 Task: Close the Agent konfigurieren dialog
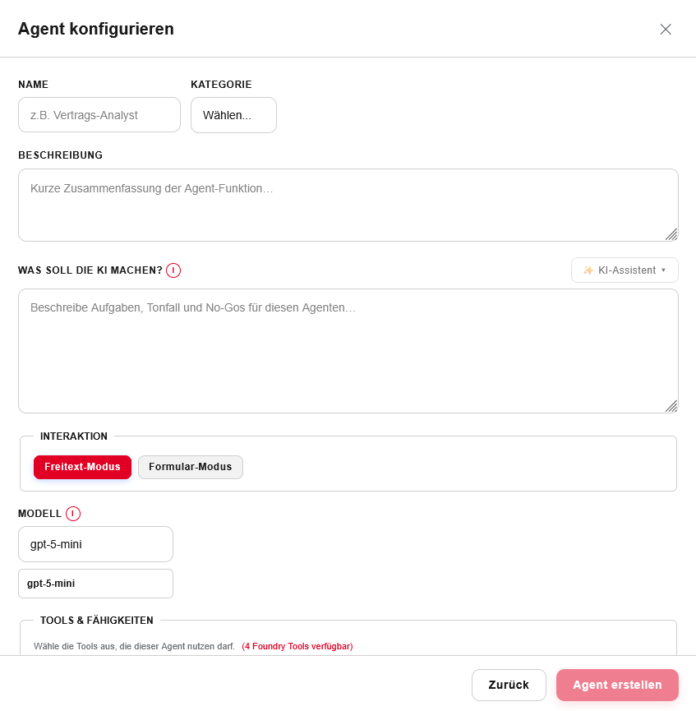point(666,29)
